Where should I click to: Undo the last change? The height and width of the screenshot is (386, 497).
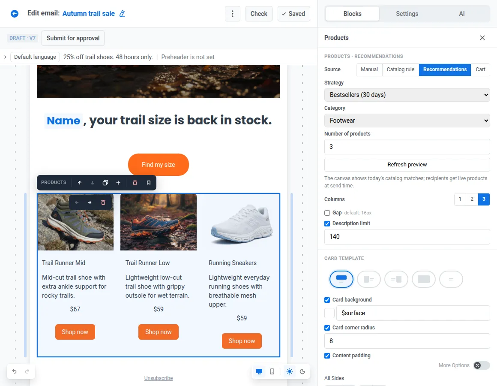pyautogui.click(x=14, y=371)
